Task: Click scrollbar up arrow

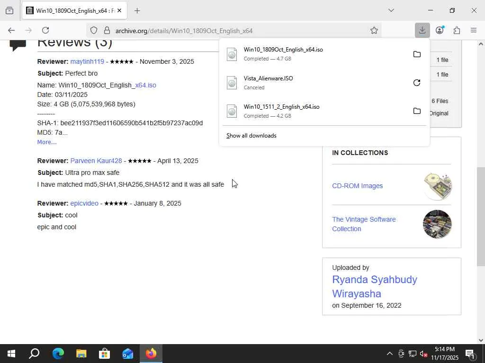Action: [481, 44]
